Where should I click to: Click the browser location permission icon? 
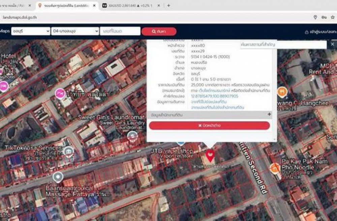[x=315, y=17]
